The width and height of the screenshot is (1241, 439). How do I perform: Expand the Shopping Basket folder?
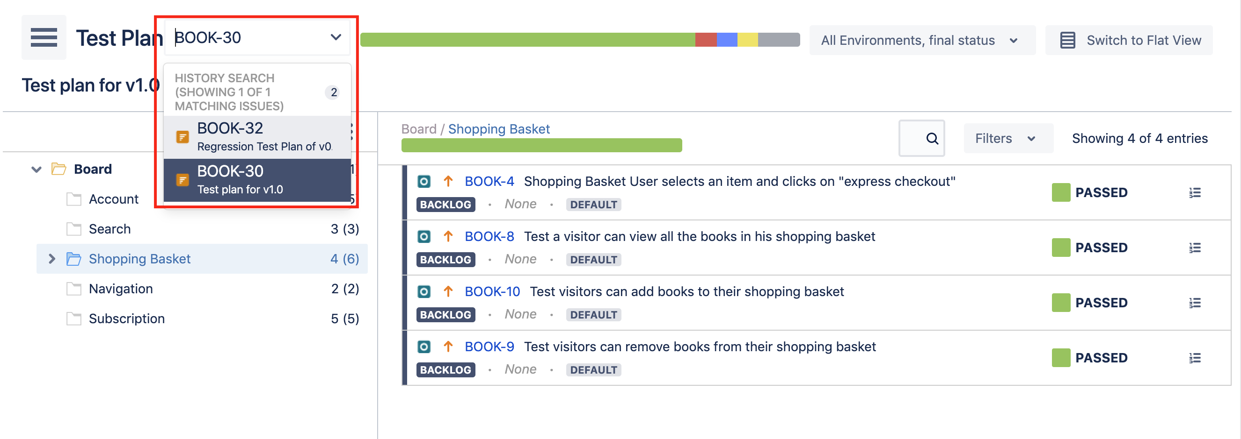52,259
